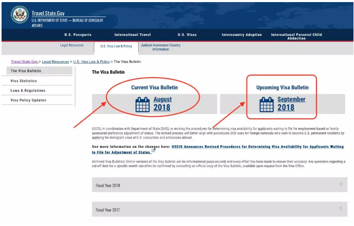Image resolution: width=354 pixels, height=226 pixels.
Task: Open the August 2018 bulletin link
Action: click(162, 104)
